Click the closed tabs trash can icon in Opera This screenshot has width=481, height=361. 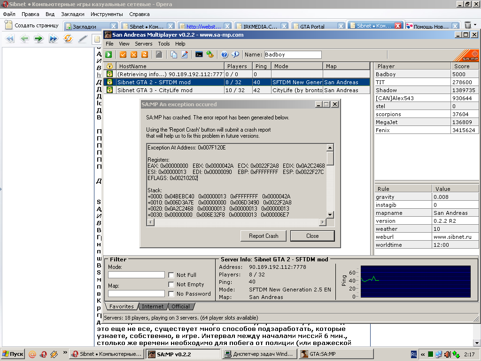click(x=468, y=25)
